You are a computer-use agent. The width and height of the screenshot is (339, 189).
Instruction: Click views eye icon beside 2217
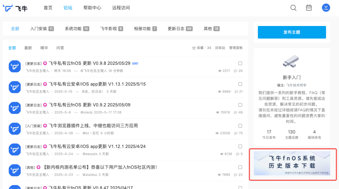220,71
